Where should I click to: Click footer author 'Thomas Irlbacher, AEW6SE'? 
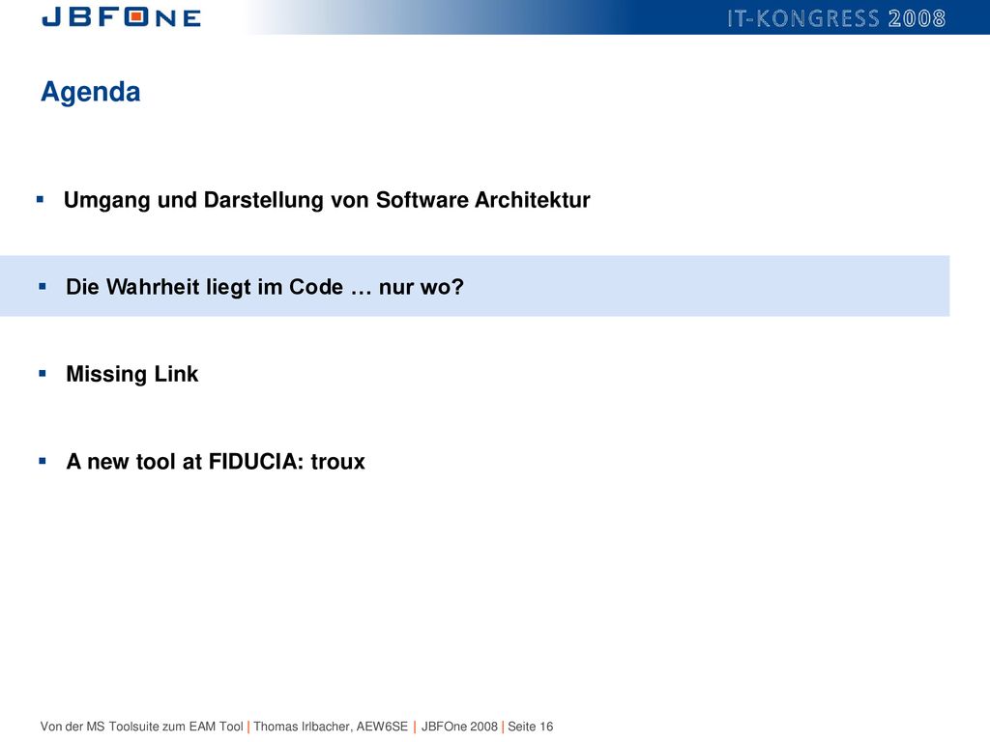click(331, 727)
